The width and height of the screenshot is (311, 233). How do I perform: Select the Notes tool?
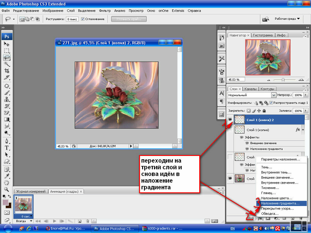point(7,169)
